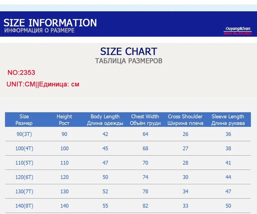Click cross shoulder 30 in 120(6T) row
This screenshot has height=214, width=257.
point(185,177)
